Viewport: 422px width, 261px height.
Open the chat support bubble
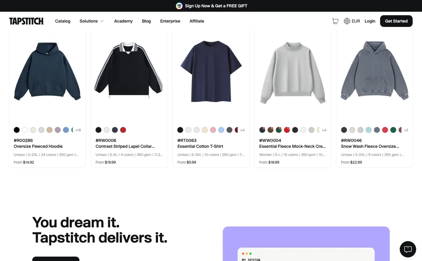408,249
